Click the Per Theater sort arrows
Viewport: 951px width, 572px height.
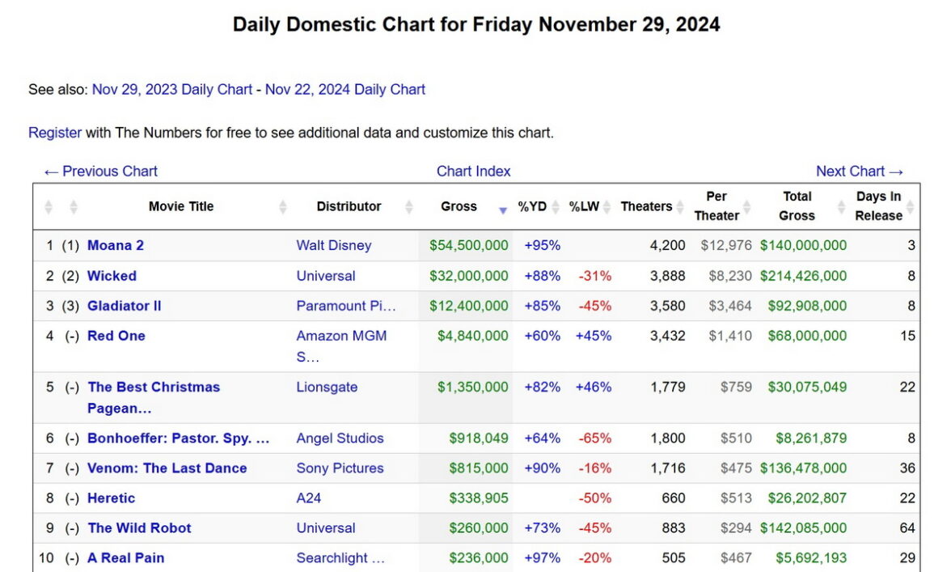click(746, 207)
